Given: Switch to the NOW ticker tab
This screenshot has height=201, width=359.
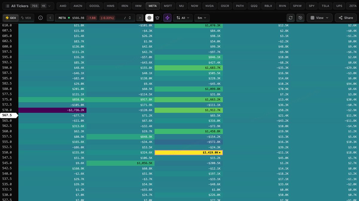Looking at the screenshot, I should (x=194, y=6).
